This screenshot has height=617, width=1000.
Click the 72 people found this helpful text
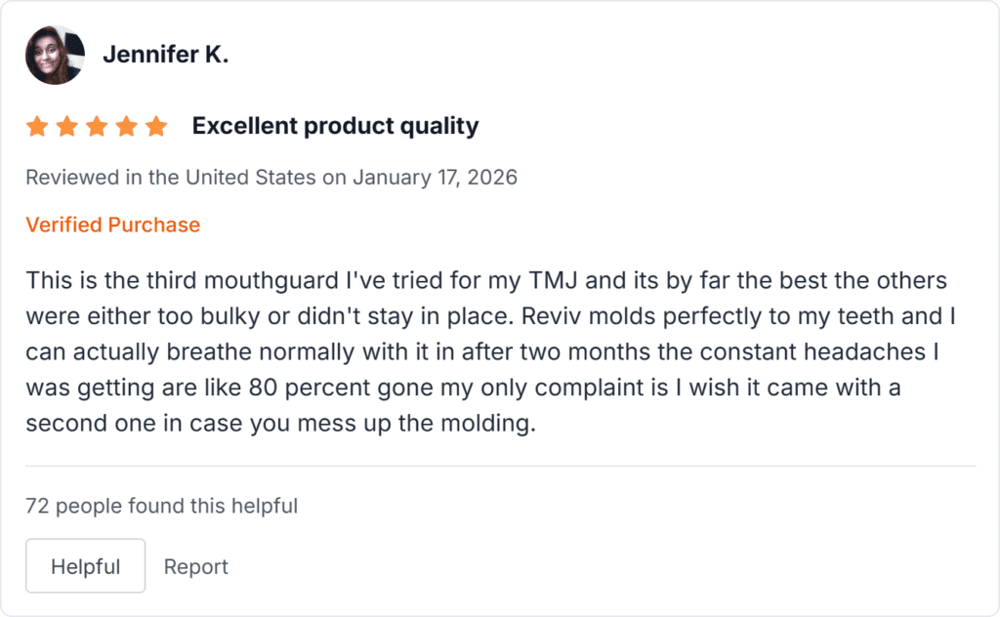(162, 506)
